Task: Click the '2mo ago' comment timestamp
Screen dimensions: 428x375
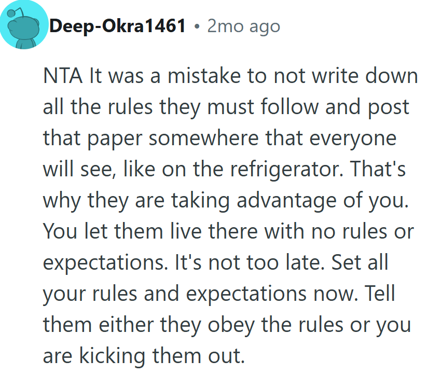Action: [x=243, y=25]
